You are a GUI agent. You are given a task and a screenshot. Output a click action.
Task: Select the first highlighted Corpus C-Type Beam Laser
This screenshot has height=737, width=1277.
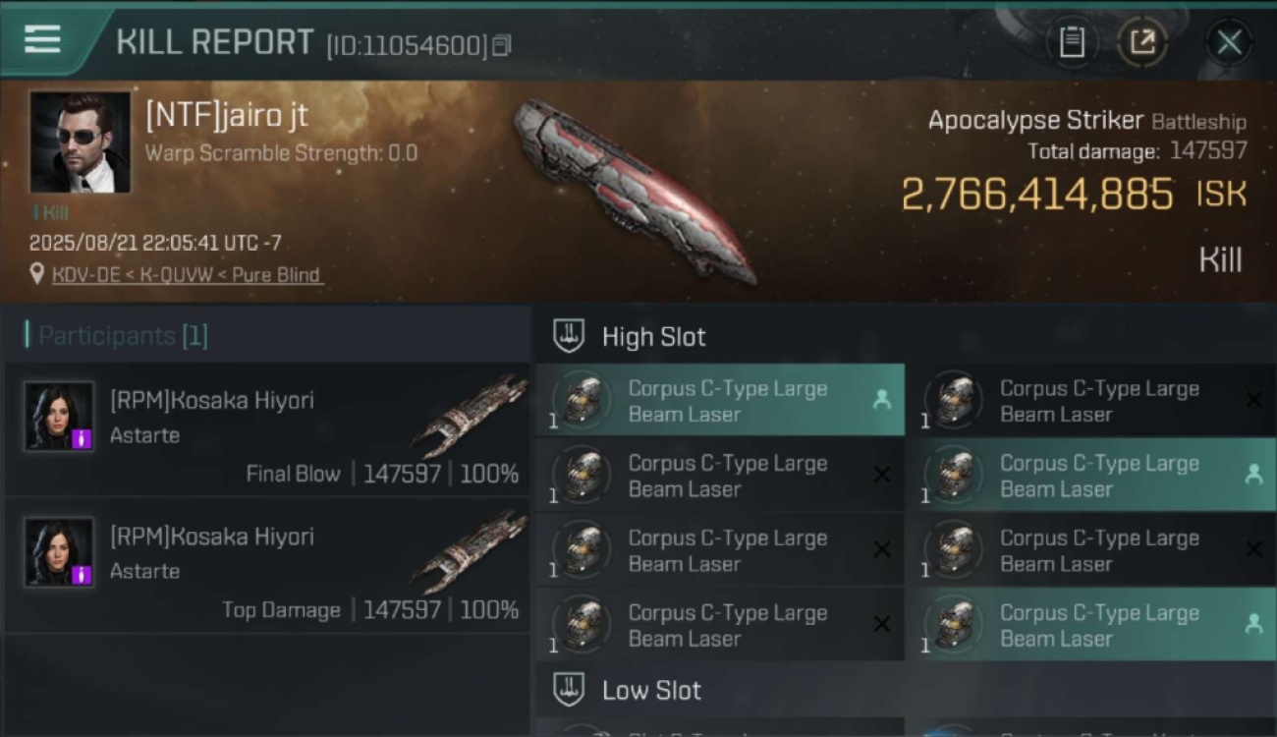pos(720,401)
